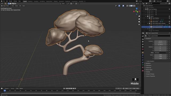The width and height of the screenshot is (171, 96).
Task: Click the timeline Play button
Action: 72,89
